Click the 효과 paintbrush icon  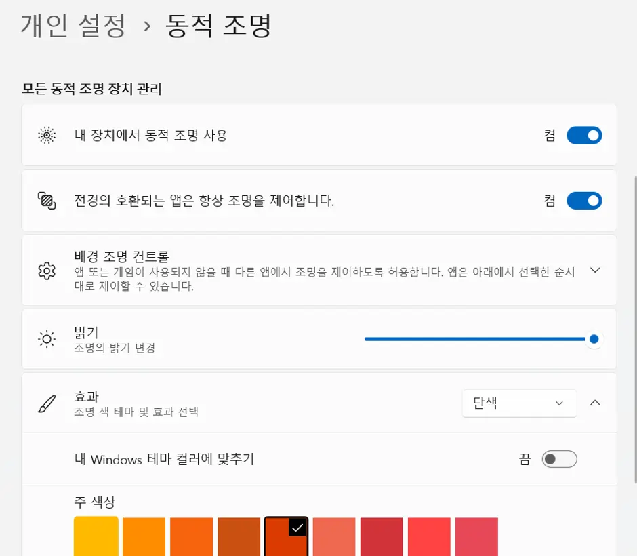47,403
